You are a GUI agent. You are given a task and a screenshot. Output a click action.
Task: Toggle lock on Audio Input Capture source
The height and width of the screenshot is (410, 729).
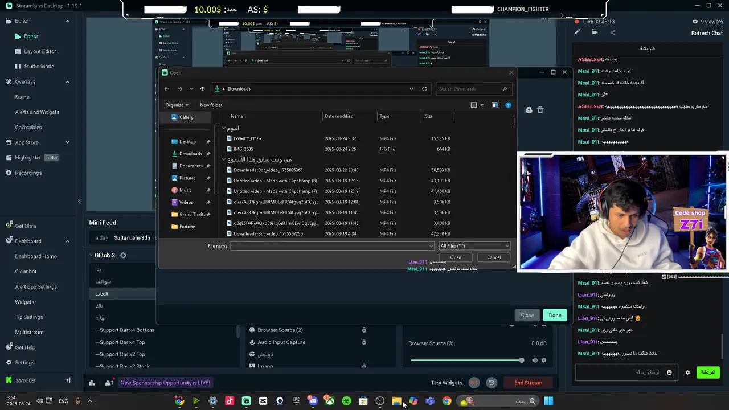coord(364,342)
